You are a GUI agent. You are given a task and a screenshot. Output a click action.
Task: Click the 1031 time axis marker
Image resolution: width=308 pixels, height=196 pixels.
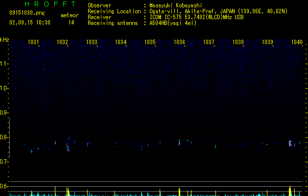(x=33, y=42)
